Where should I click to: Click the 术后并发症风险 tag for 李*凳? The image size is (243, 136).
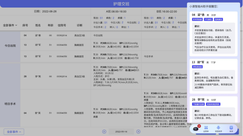(213, 104)
